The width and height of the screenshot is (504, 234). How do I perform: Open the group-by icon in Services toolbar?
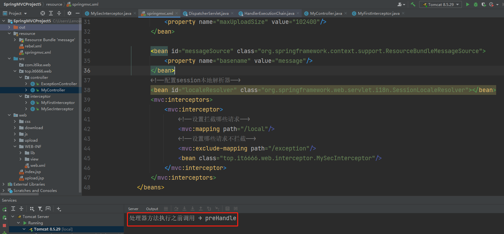coord(32,209)
